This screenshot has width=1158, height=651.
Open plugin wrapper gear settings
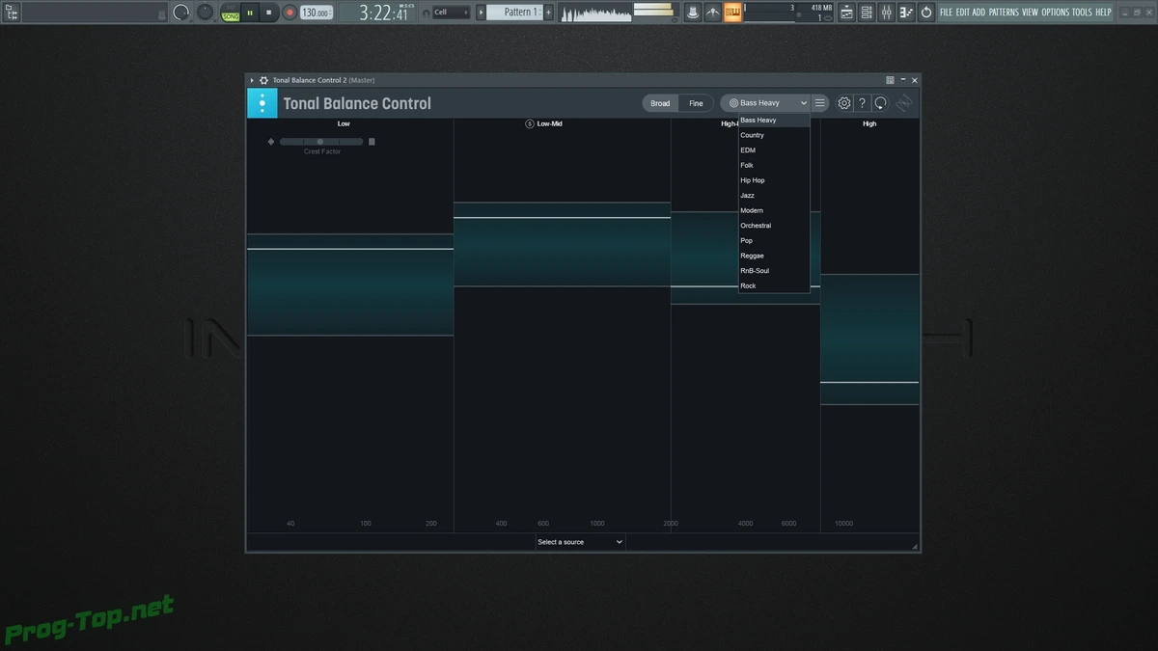pyautogui.click(x=263, y=80)
